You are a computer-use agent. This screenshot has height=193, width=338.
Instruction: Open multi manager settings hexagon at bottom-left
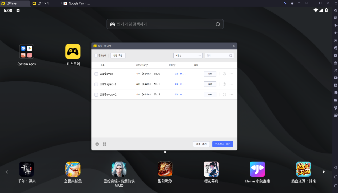coord(97,144)
